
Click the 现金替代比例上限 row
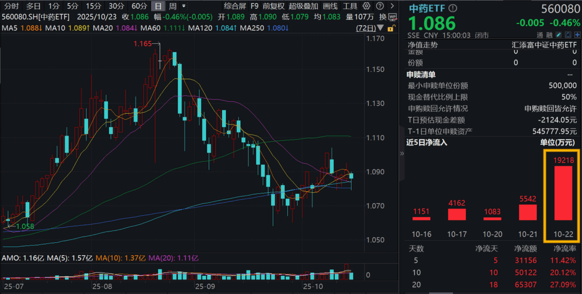pos(492,97)
